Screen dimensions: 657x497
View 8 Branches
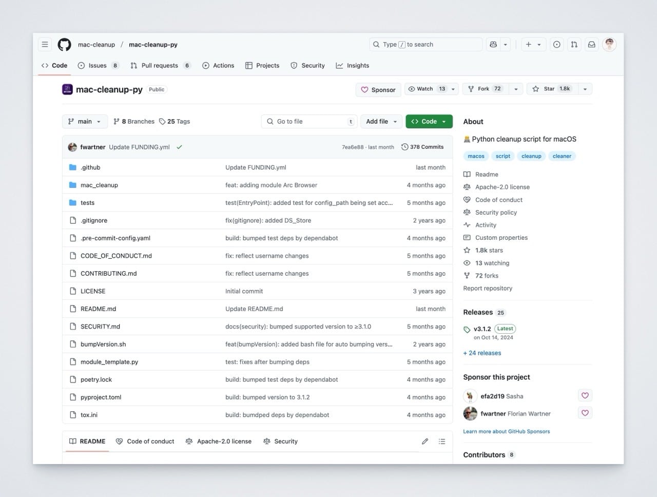(x=134, y=122)
